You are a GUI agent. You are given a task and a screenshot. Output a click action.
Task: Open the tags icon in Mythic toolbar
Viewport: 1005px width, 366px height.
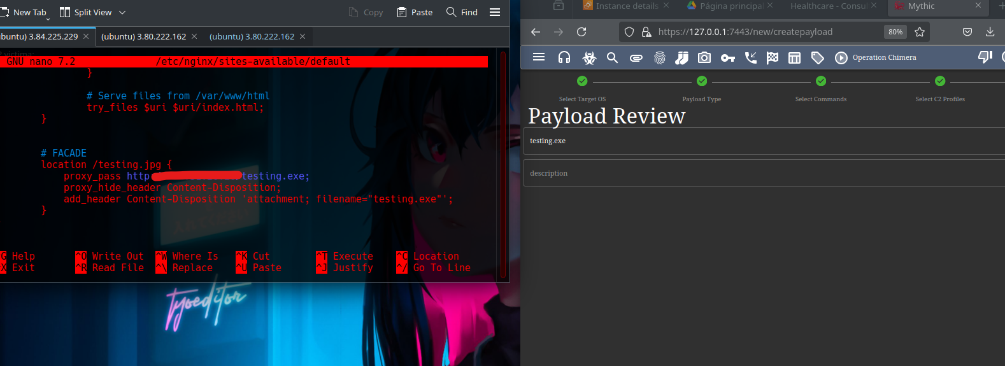point(818,58)
